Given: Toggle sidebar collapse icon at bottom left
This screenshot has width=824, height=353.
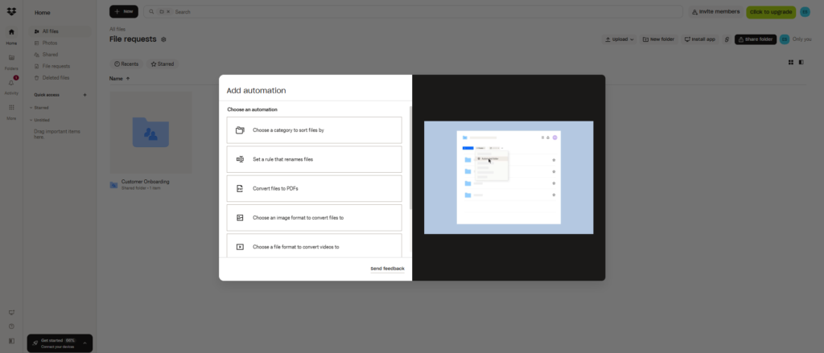Looking at the screenshot, I should pos(11,340).
